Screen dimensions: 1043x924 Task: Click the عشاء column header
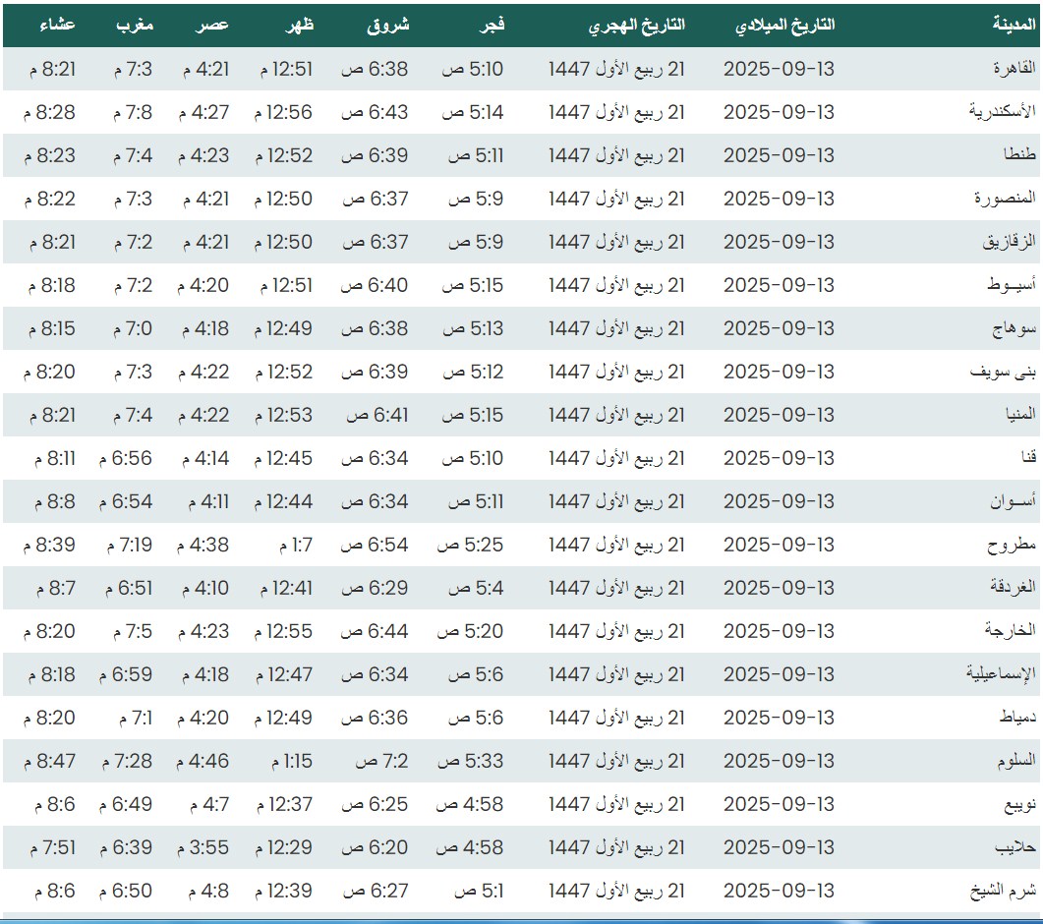(56, 26)
